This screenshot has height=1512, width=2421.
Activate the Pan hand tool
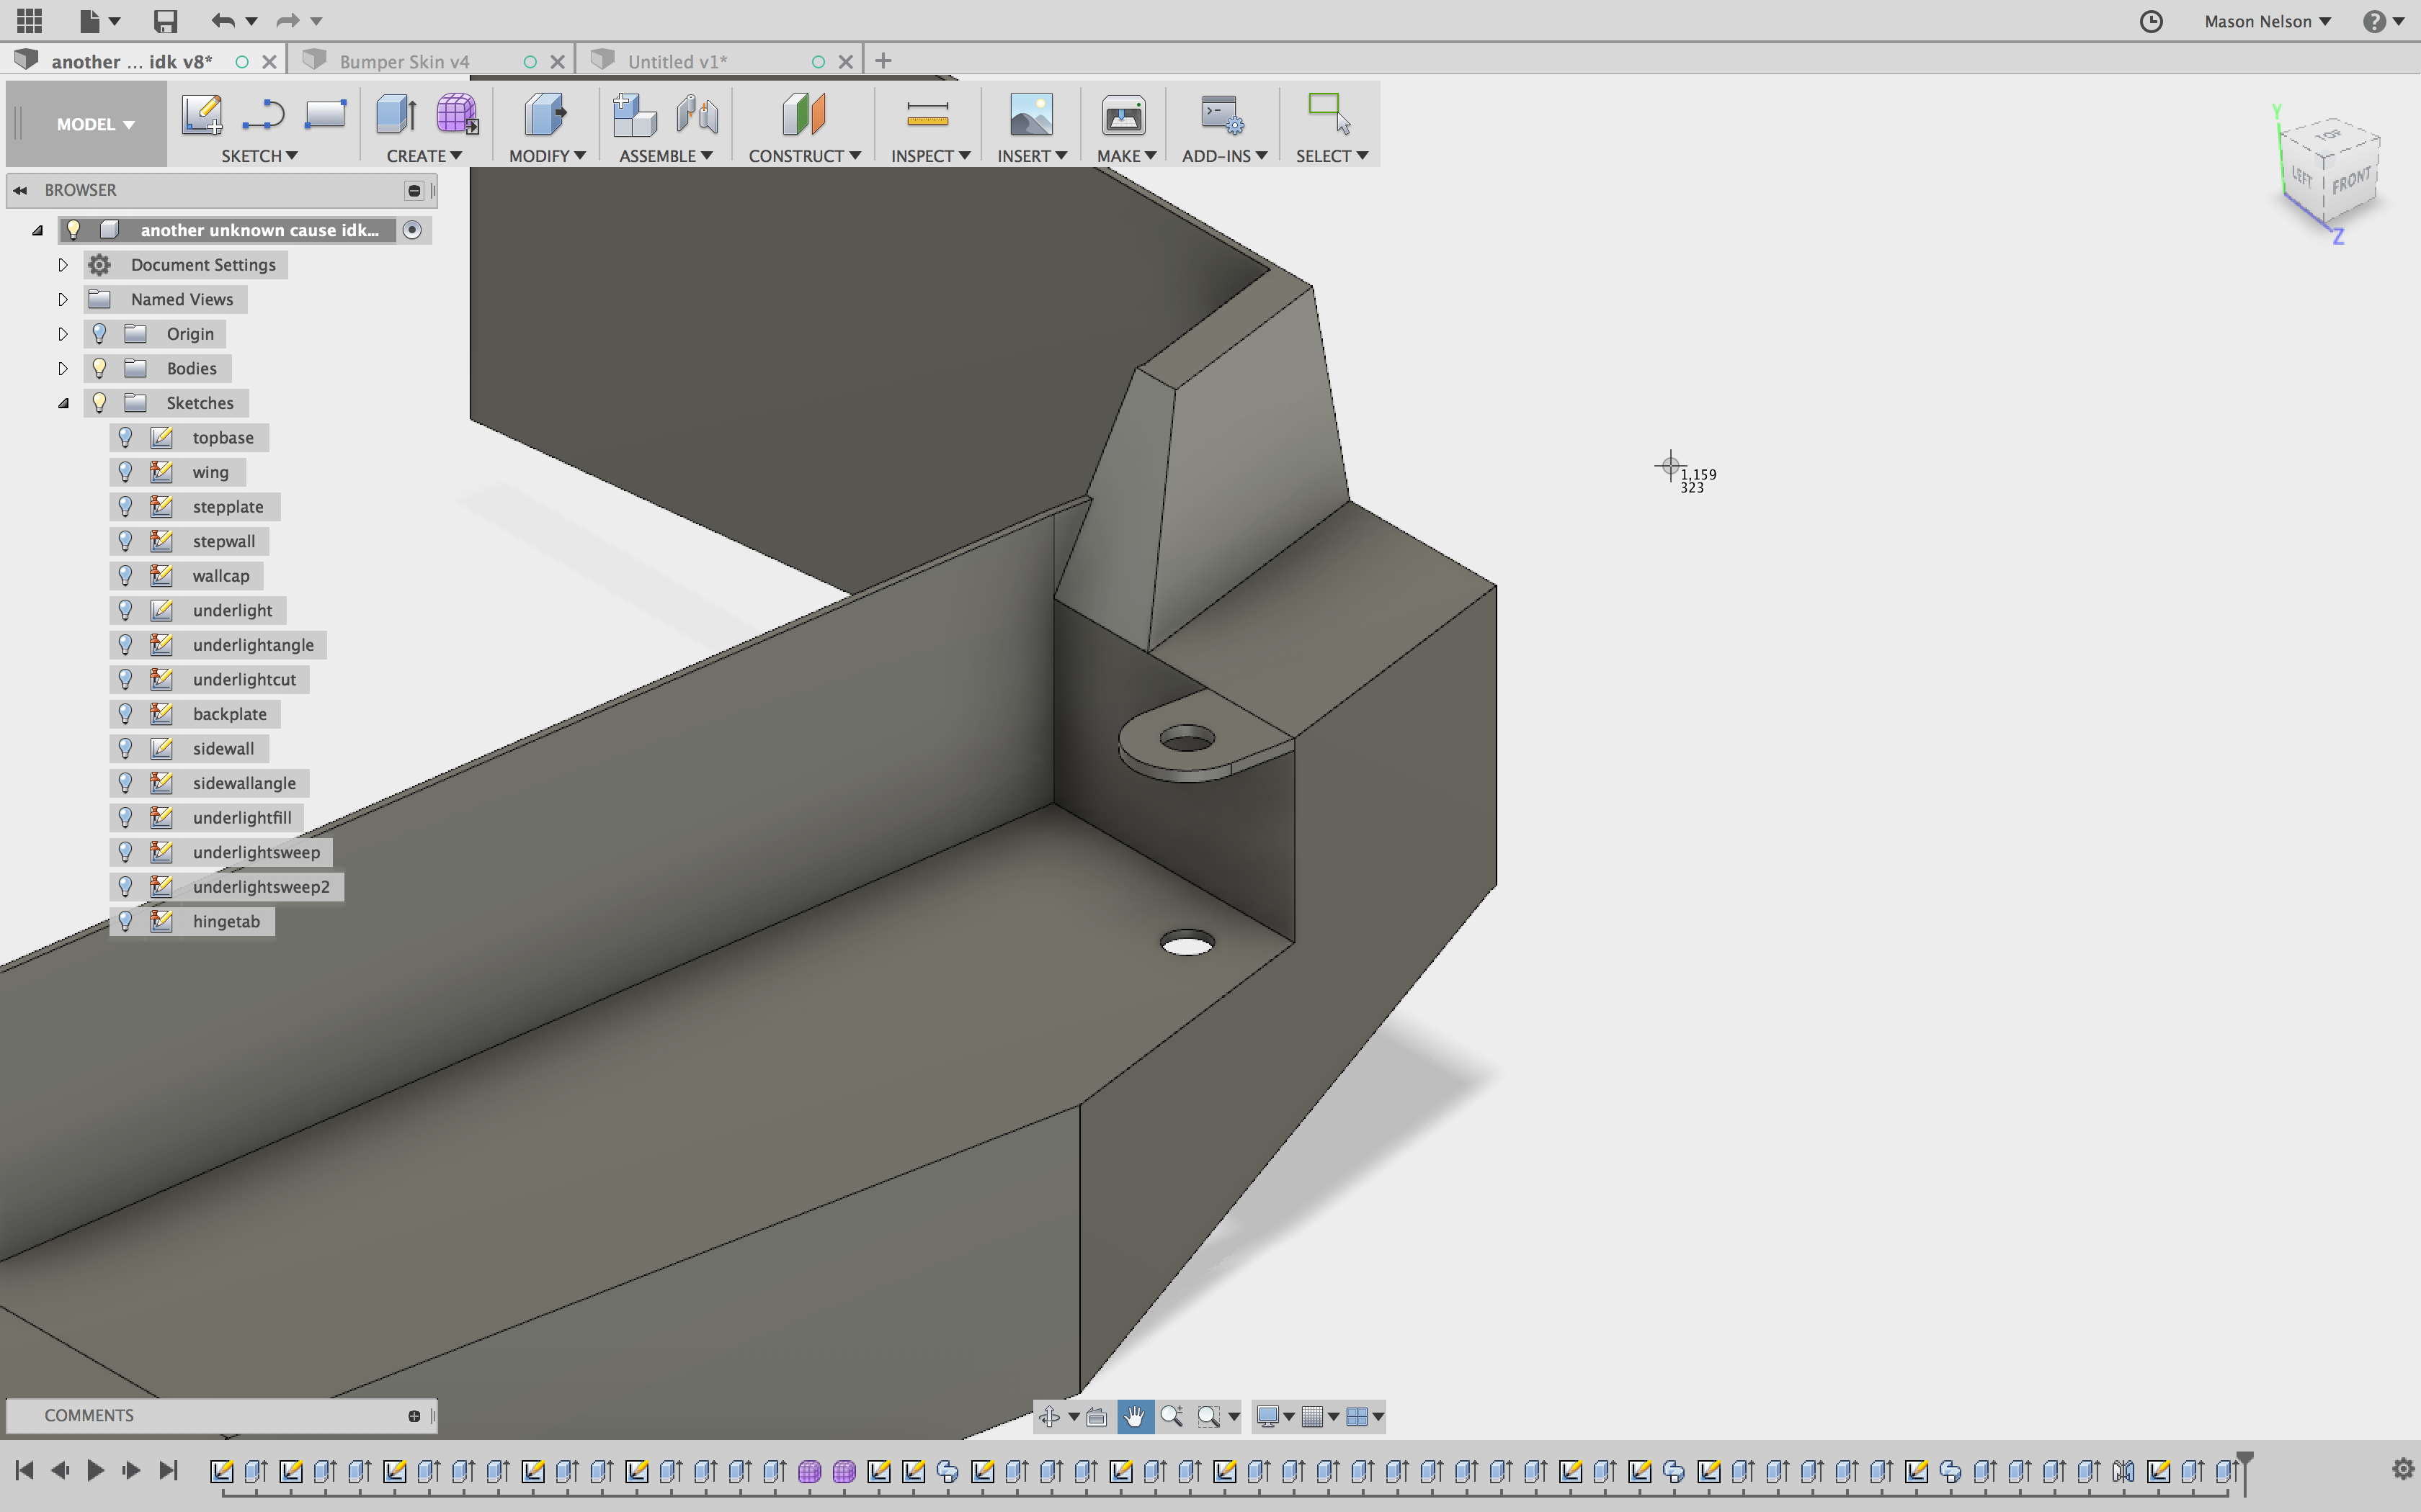point(1134,1416)
